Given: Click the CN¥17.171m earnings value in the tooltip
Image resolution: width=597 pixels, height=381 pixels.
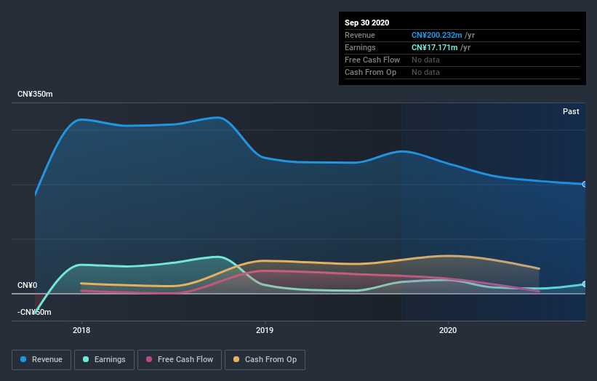Looking at the screenshot, I should (434, 47).
